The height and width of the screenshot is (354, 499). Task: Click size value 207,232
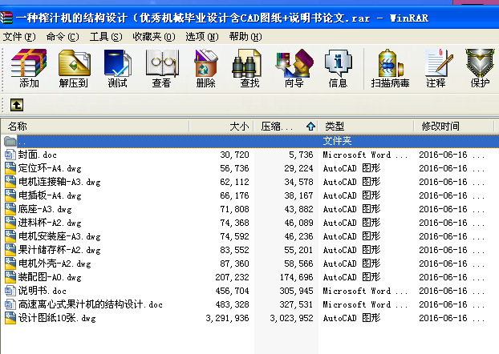[233, 277]
